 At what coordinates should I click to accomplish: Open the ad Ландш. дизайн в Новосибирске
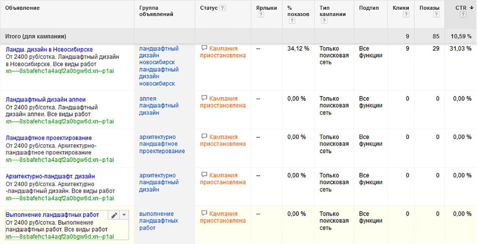[49, 49]
